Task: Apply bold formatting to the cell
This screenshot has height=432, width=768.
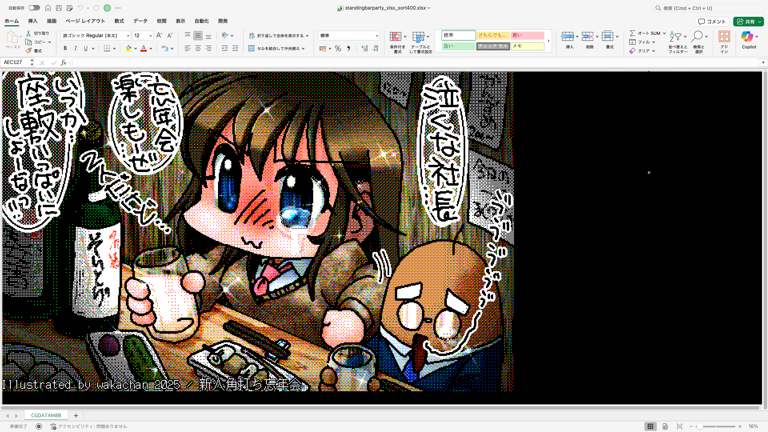Action: tap(65, 48)
